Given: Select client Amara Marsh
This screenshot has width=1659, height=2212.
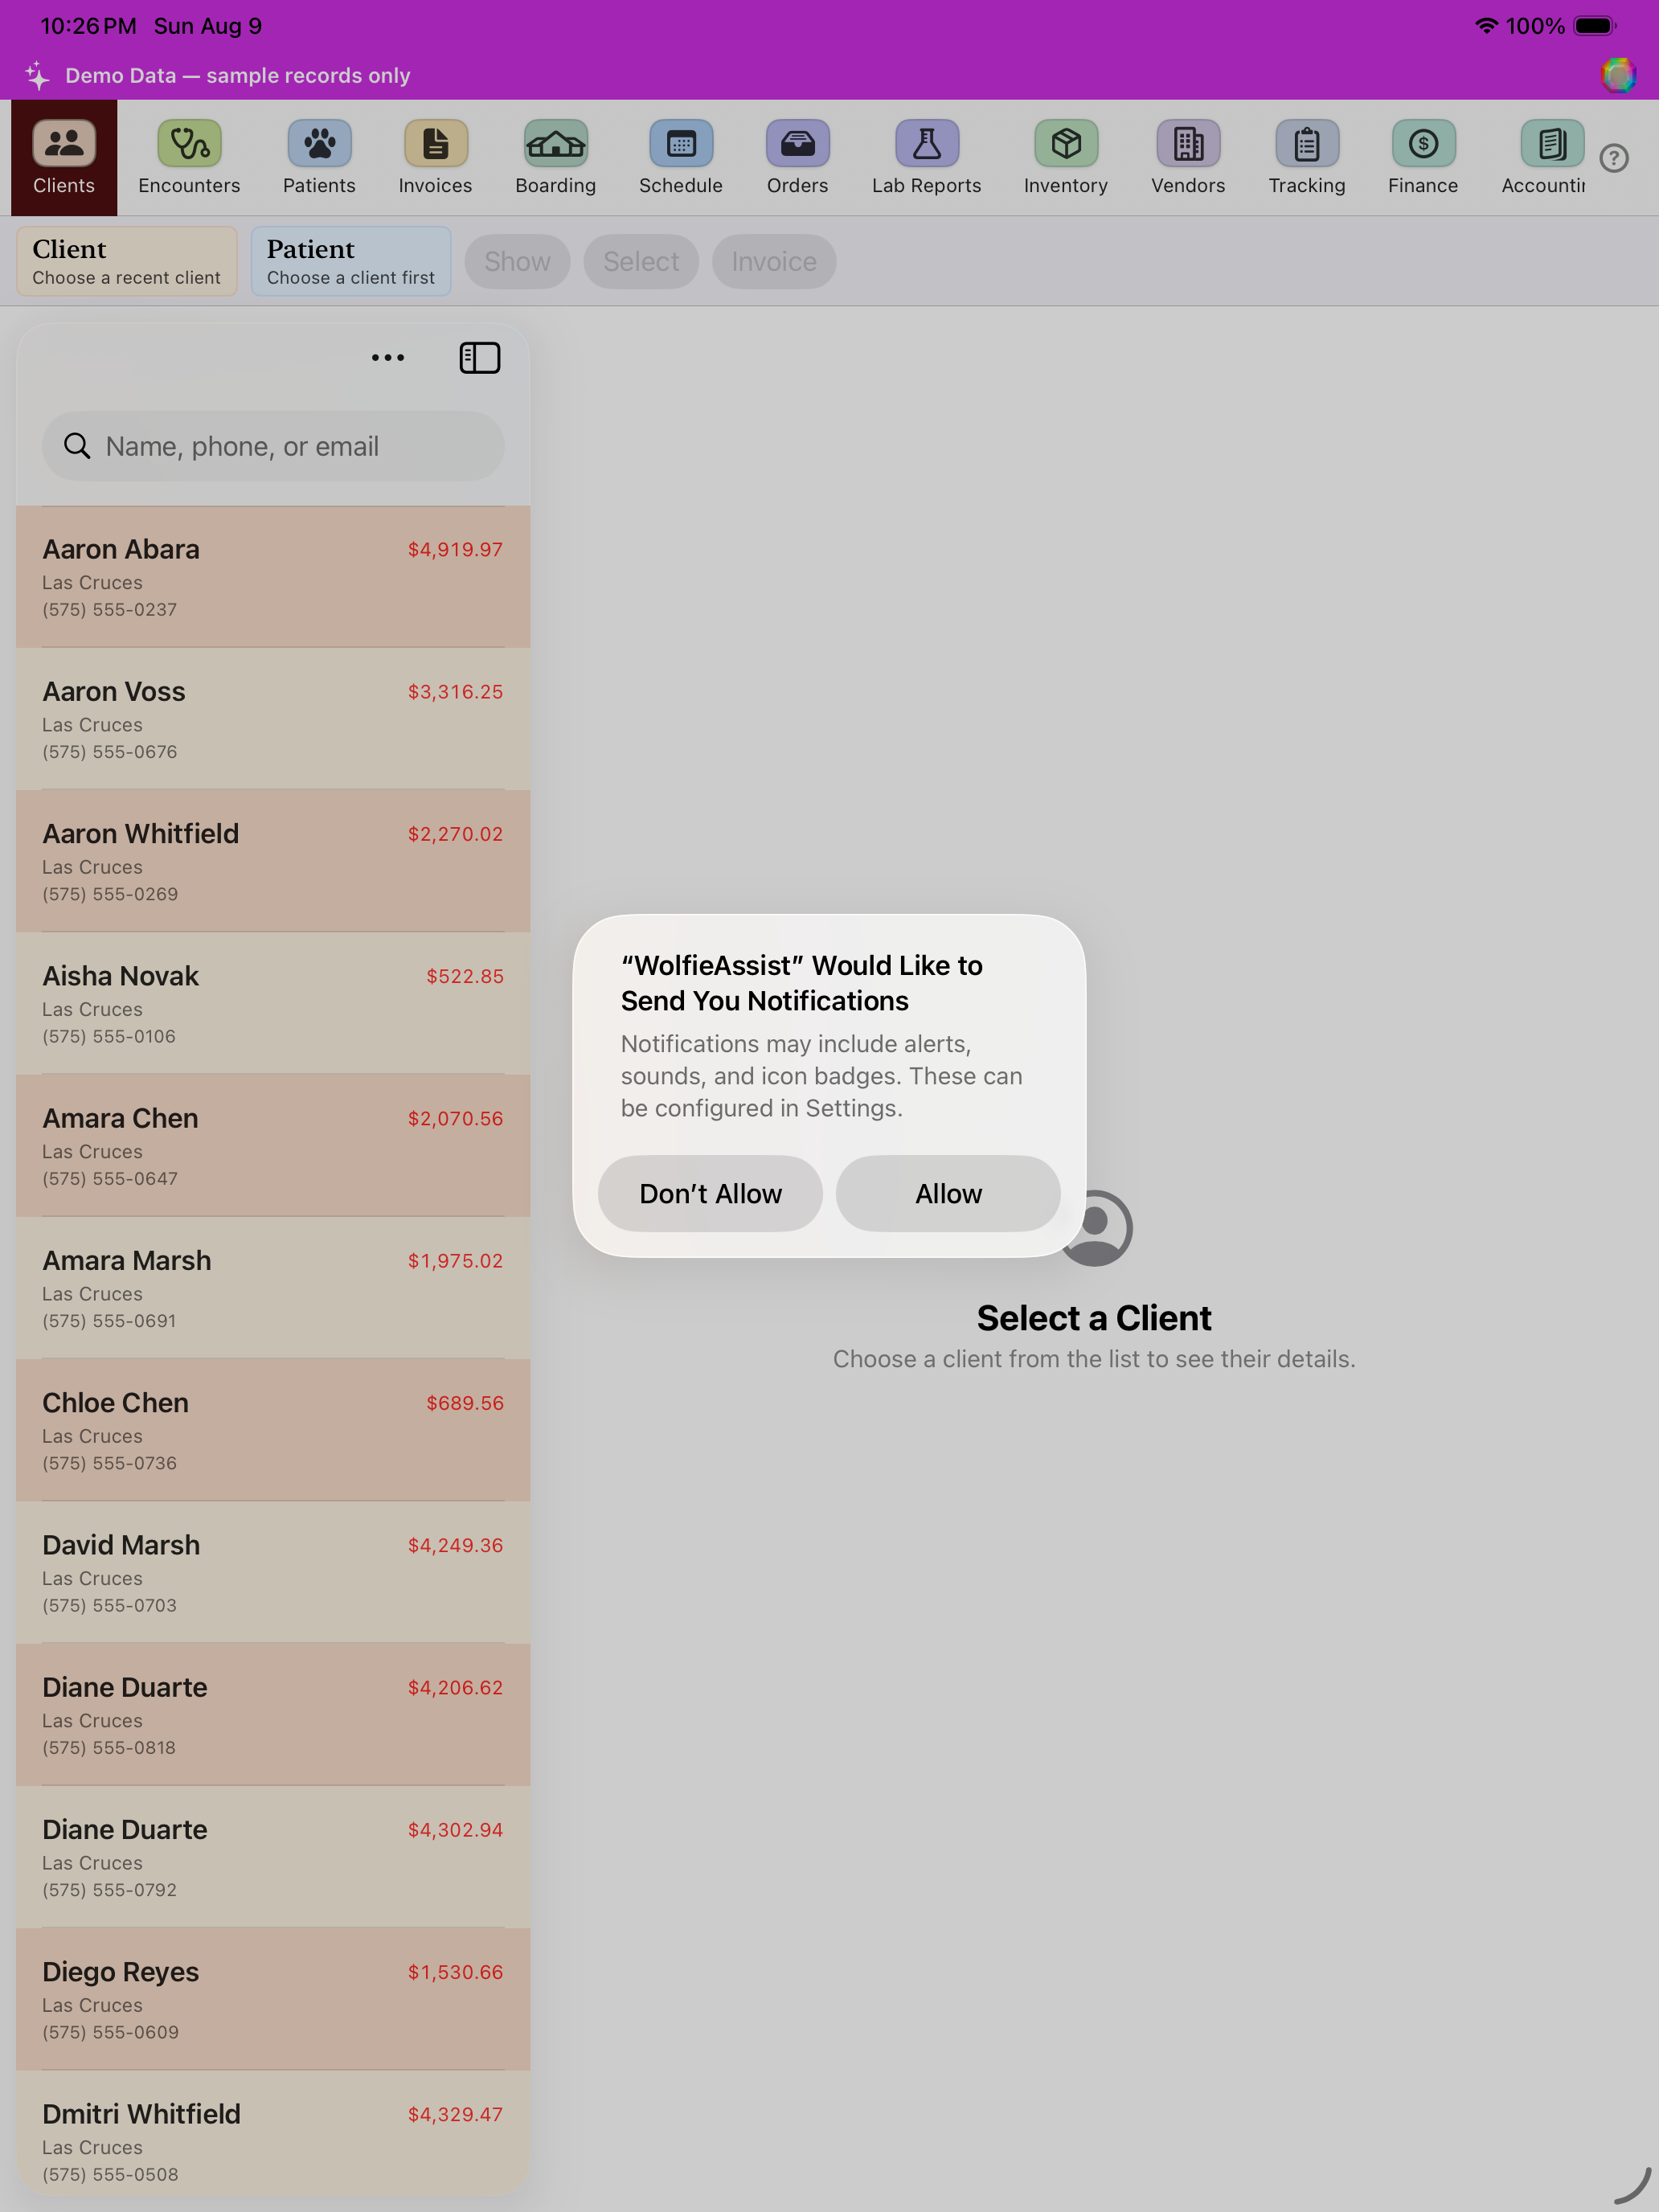Looking at the screenshot, I should coord(273,1288).
